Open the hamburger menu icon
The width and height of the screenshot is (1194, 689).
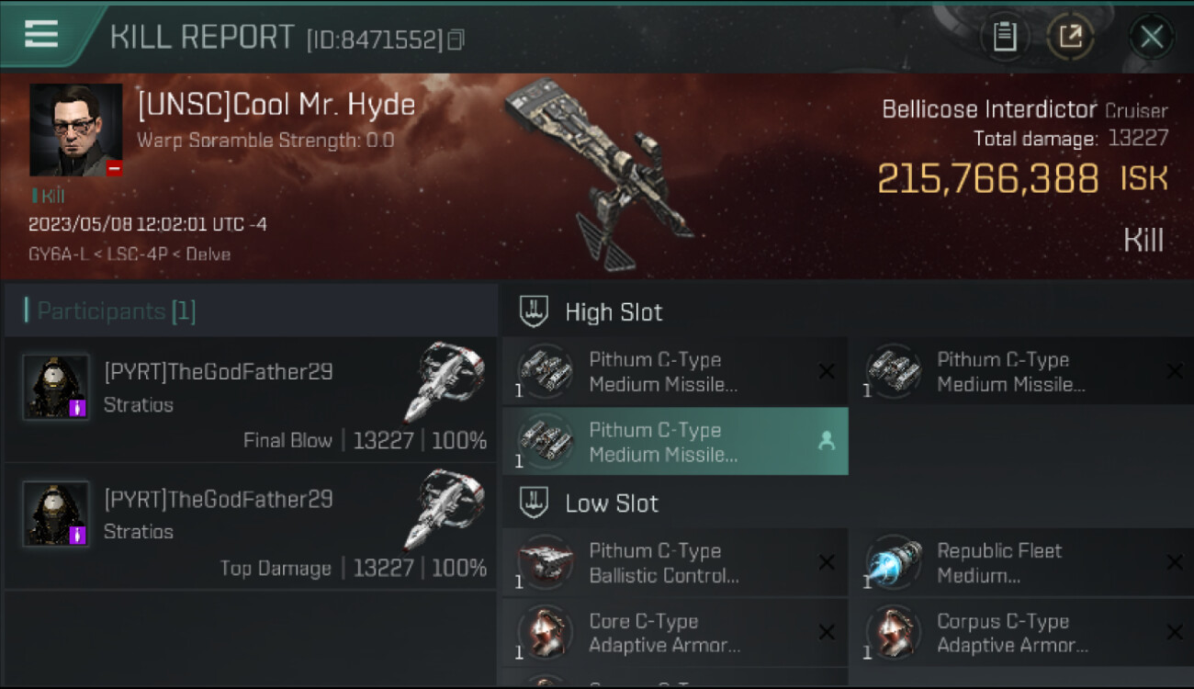tap(41, 35)
